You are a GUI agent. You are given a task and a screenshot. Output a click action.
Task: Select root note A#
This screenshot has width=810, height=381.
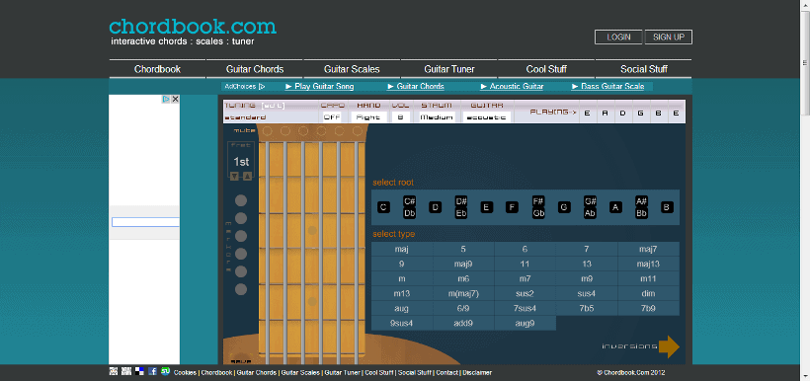[x=642, y=201]
